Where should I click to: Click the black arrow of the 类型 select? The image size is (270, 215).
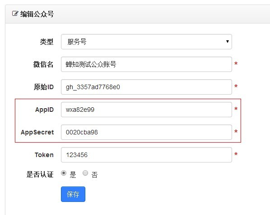pos(228,42)
